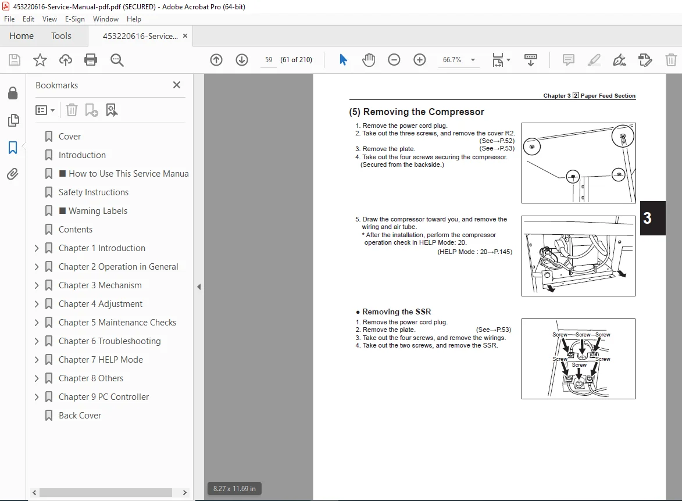The image size is (682, 501).
Task: Open the Safety Instructions bookmark
Action: point(94,192)
